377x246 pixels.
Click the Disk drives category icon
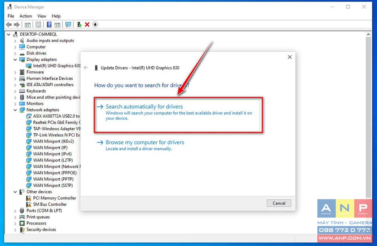click(22, 53)
